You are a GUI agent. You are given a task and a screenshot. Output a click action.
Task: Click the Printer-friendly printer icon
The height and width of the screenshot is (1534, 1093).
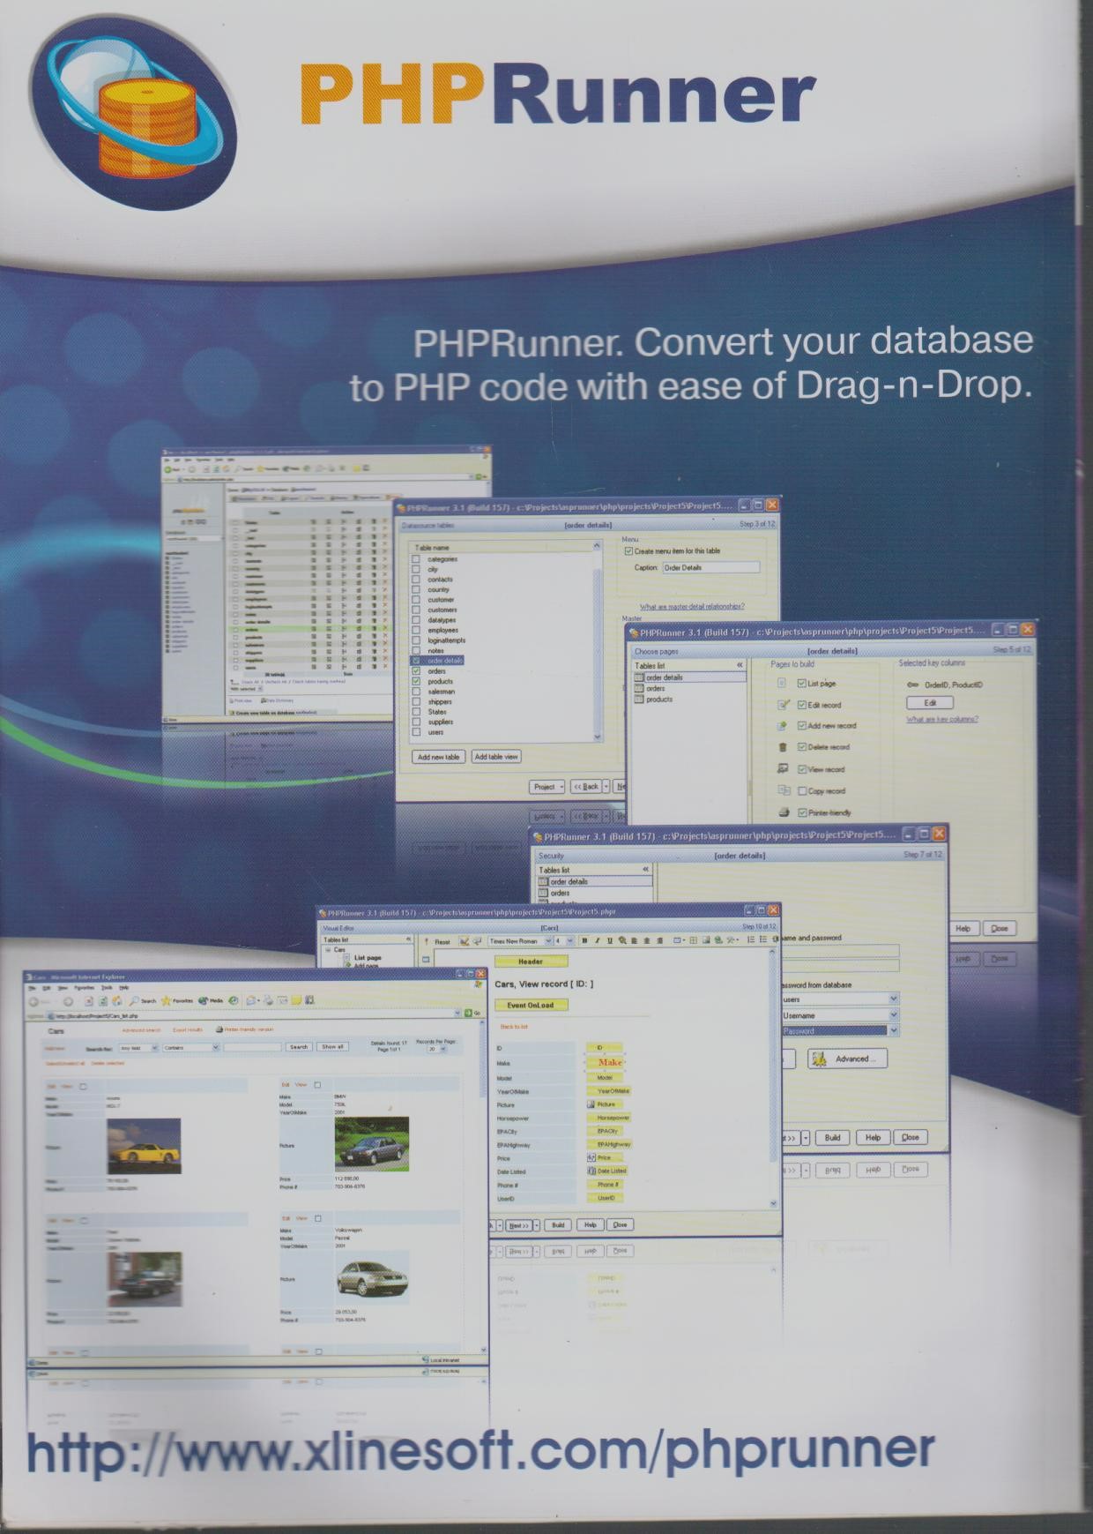click(x=783, y=812)
